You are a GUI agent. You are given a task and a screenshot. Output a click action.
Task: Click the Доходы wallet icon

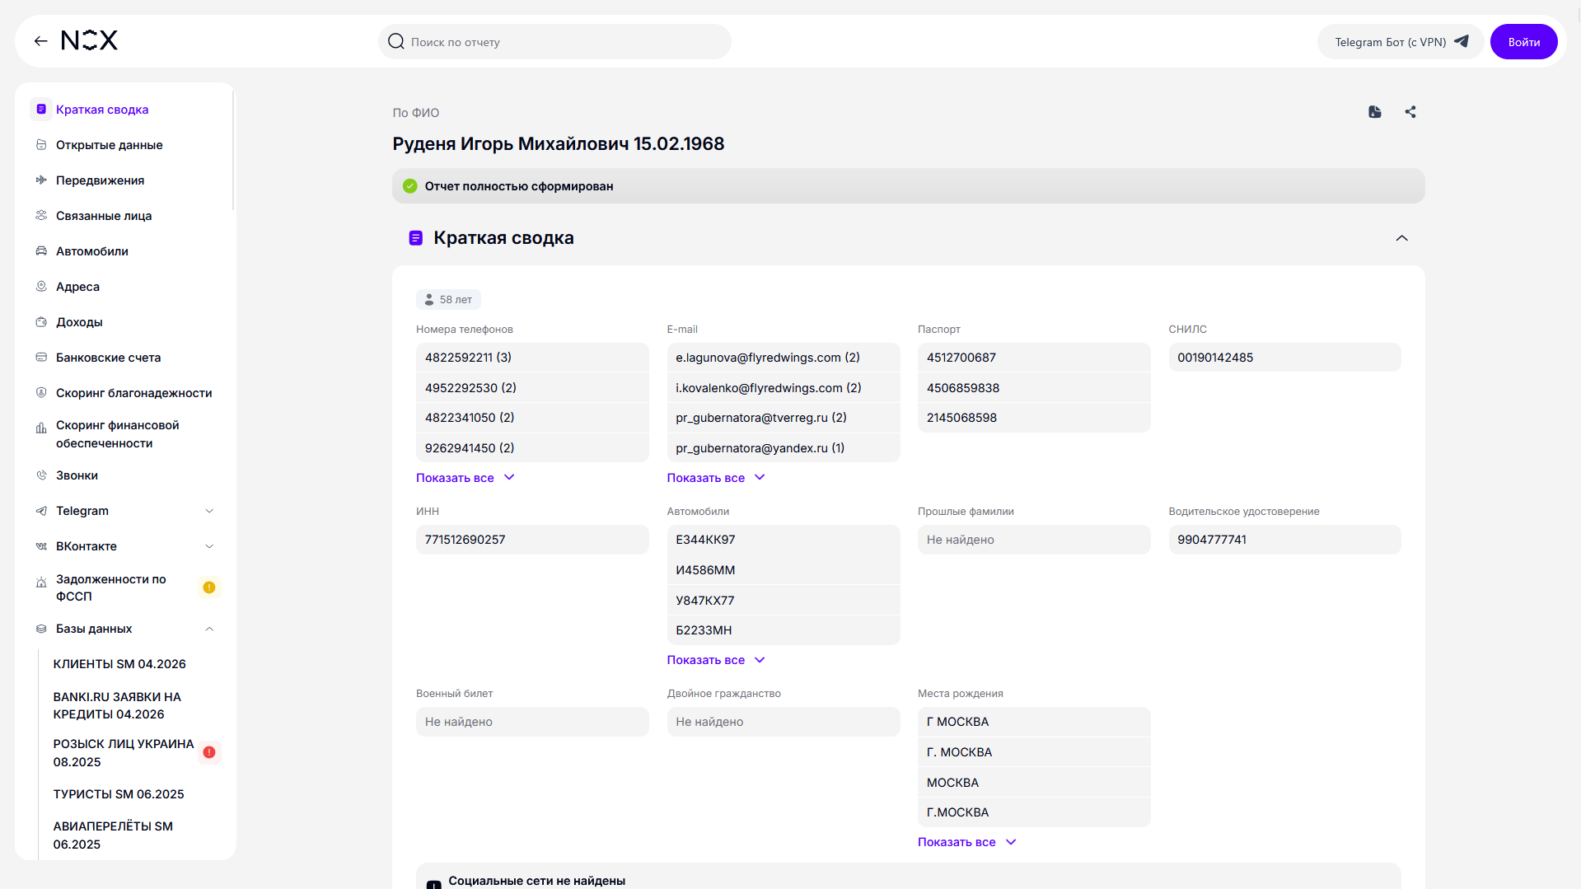41,322
